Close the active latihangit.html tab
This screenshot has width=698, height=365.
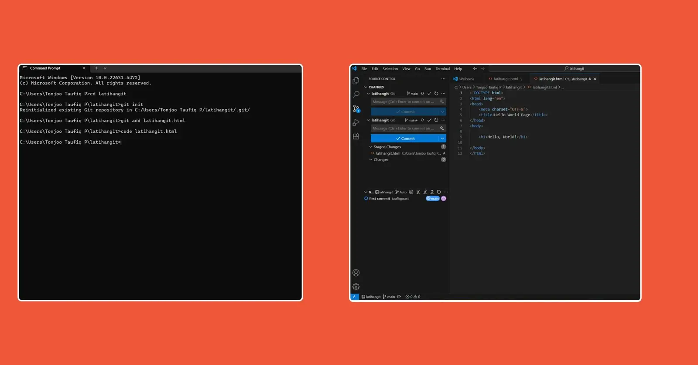click(x=595, y=79)
